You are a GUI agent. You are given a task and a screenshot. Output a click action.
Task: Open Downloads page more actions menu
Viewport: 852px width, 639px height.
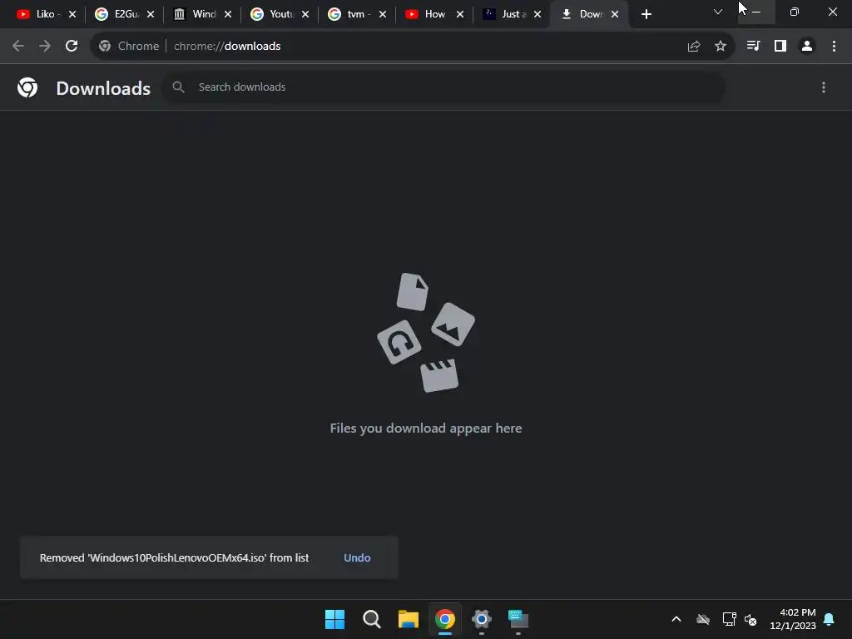824,87
